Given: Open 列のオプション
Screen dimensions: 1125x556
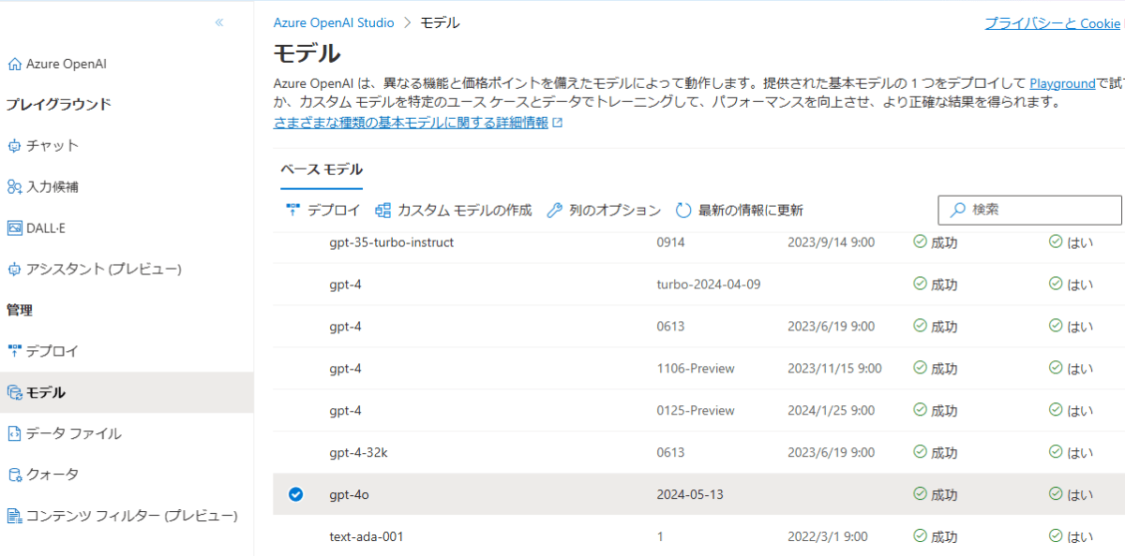Looking at the screenshot, I should click(604, 211).
